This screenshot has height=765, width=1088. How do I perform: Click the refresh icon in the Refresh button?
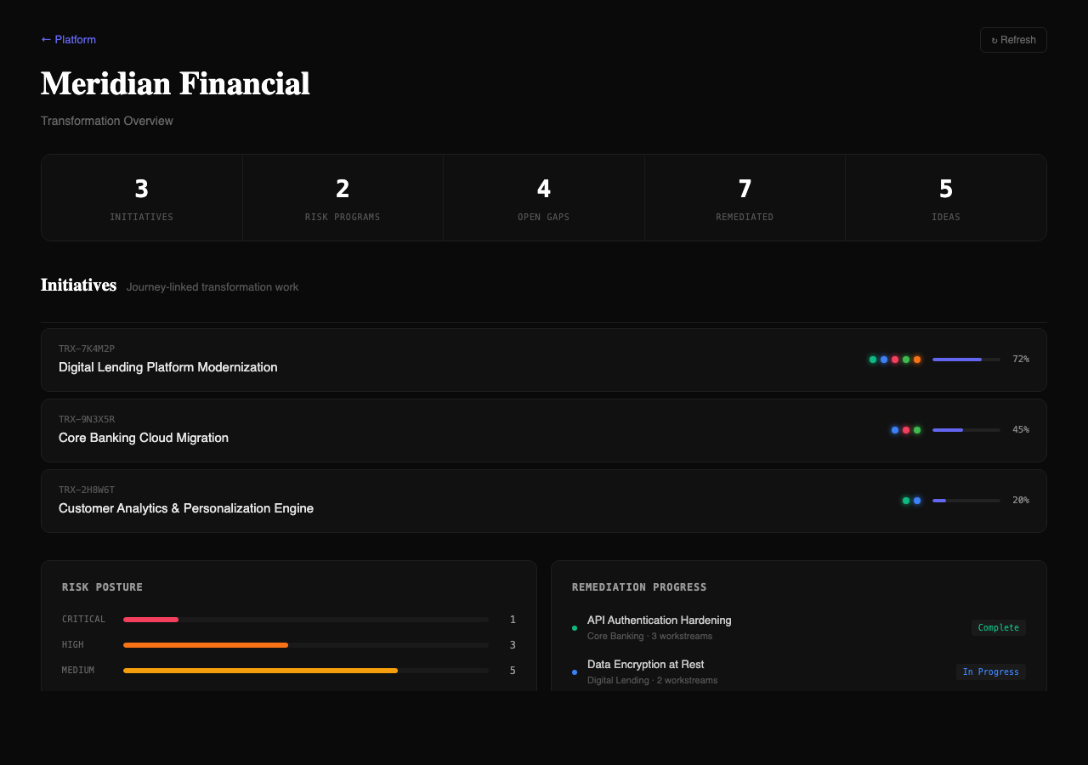(994, 39)
